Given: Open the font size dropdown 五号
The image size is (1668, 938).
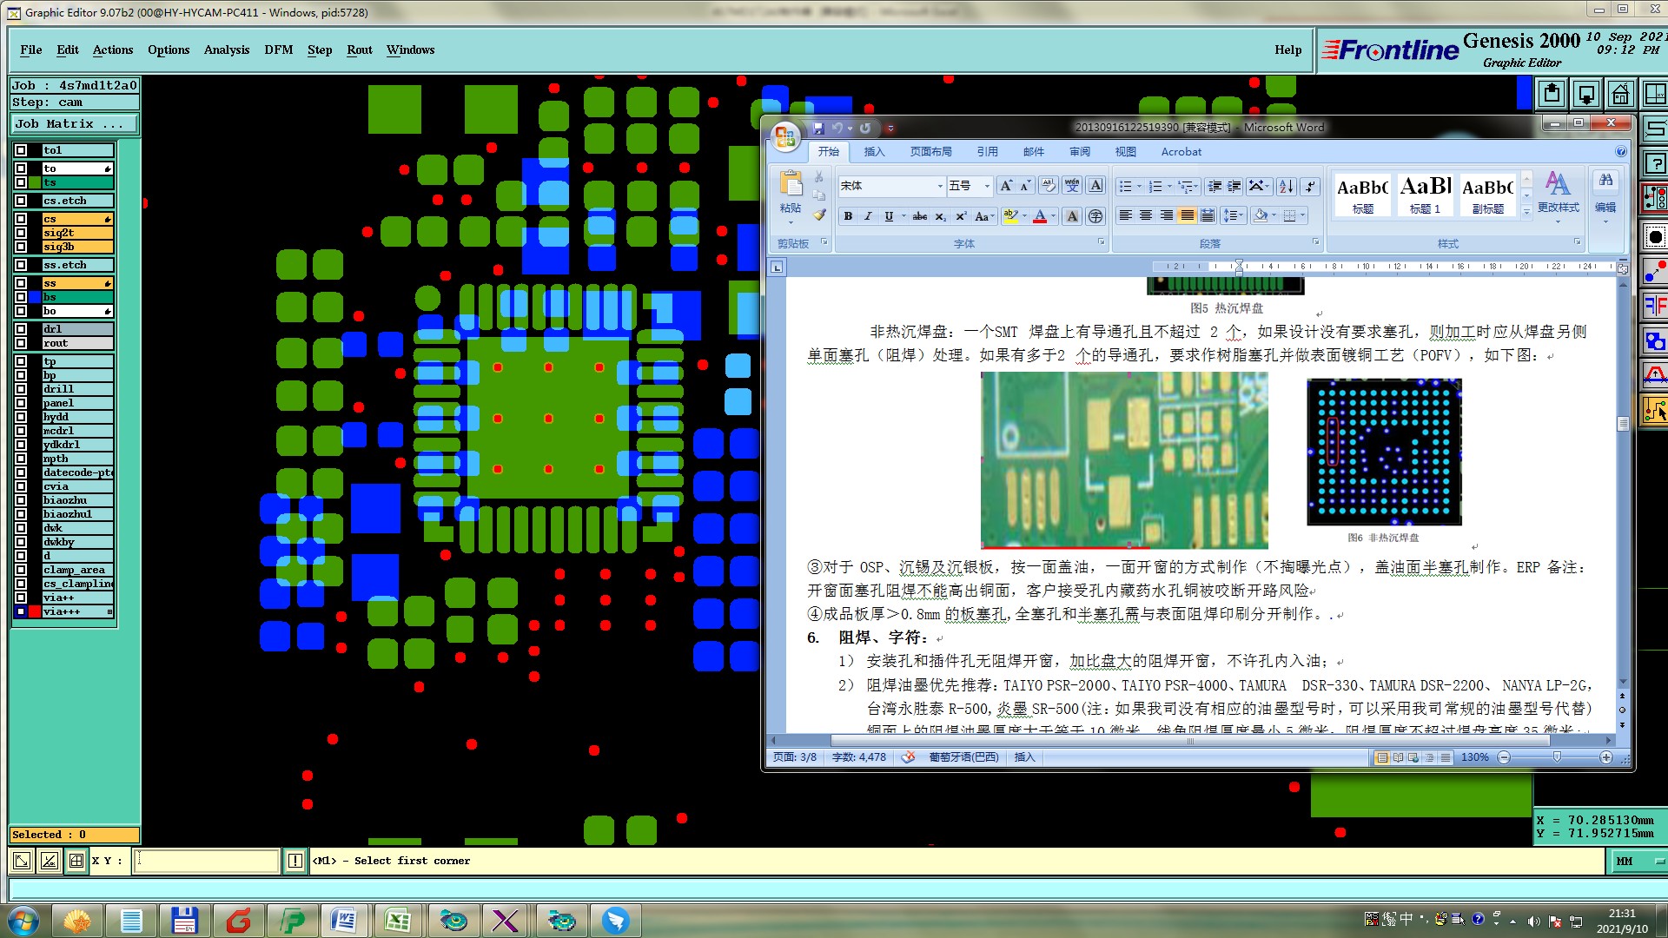Looking at the screenshot, I should tap(986, 186).
